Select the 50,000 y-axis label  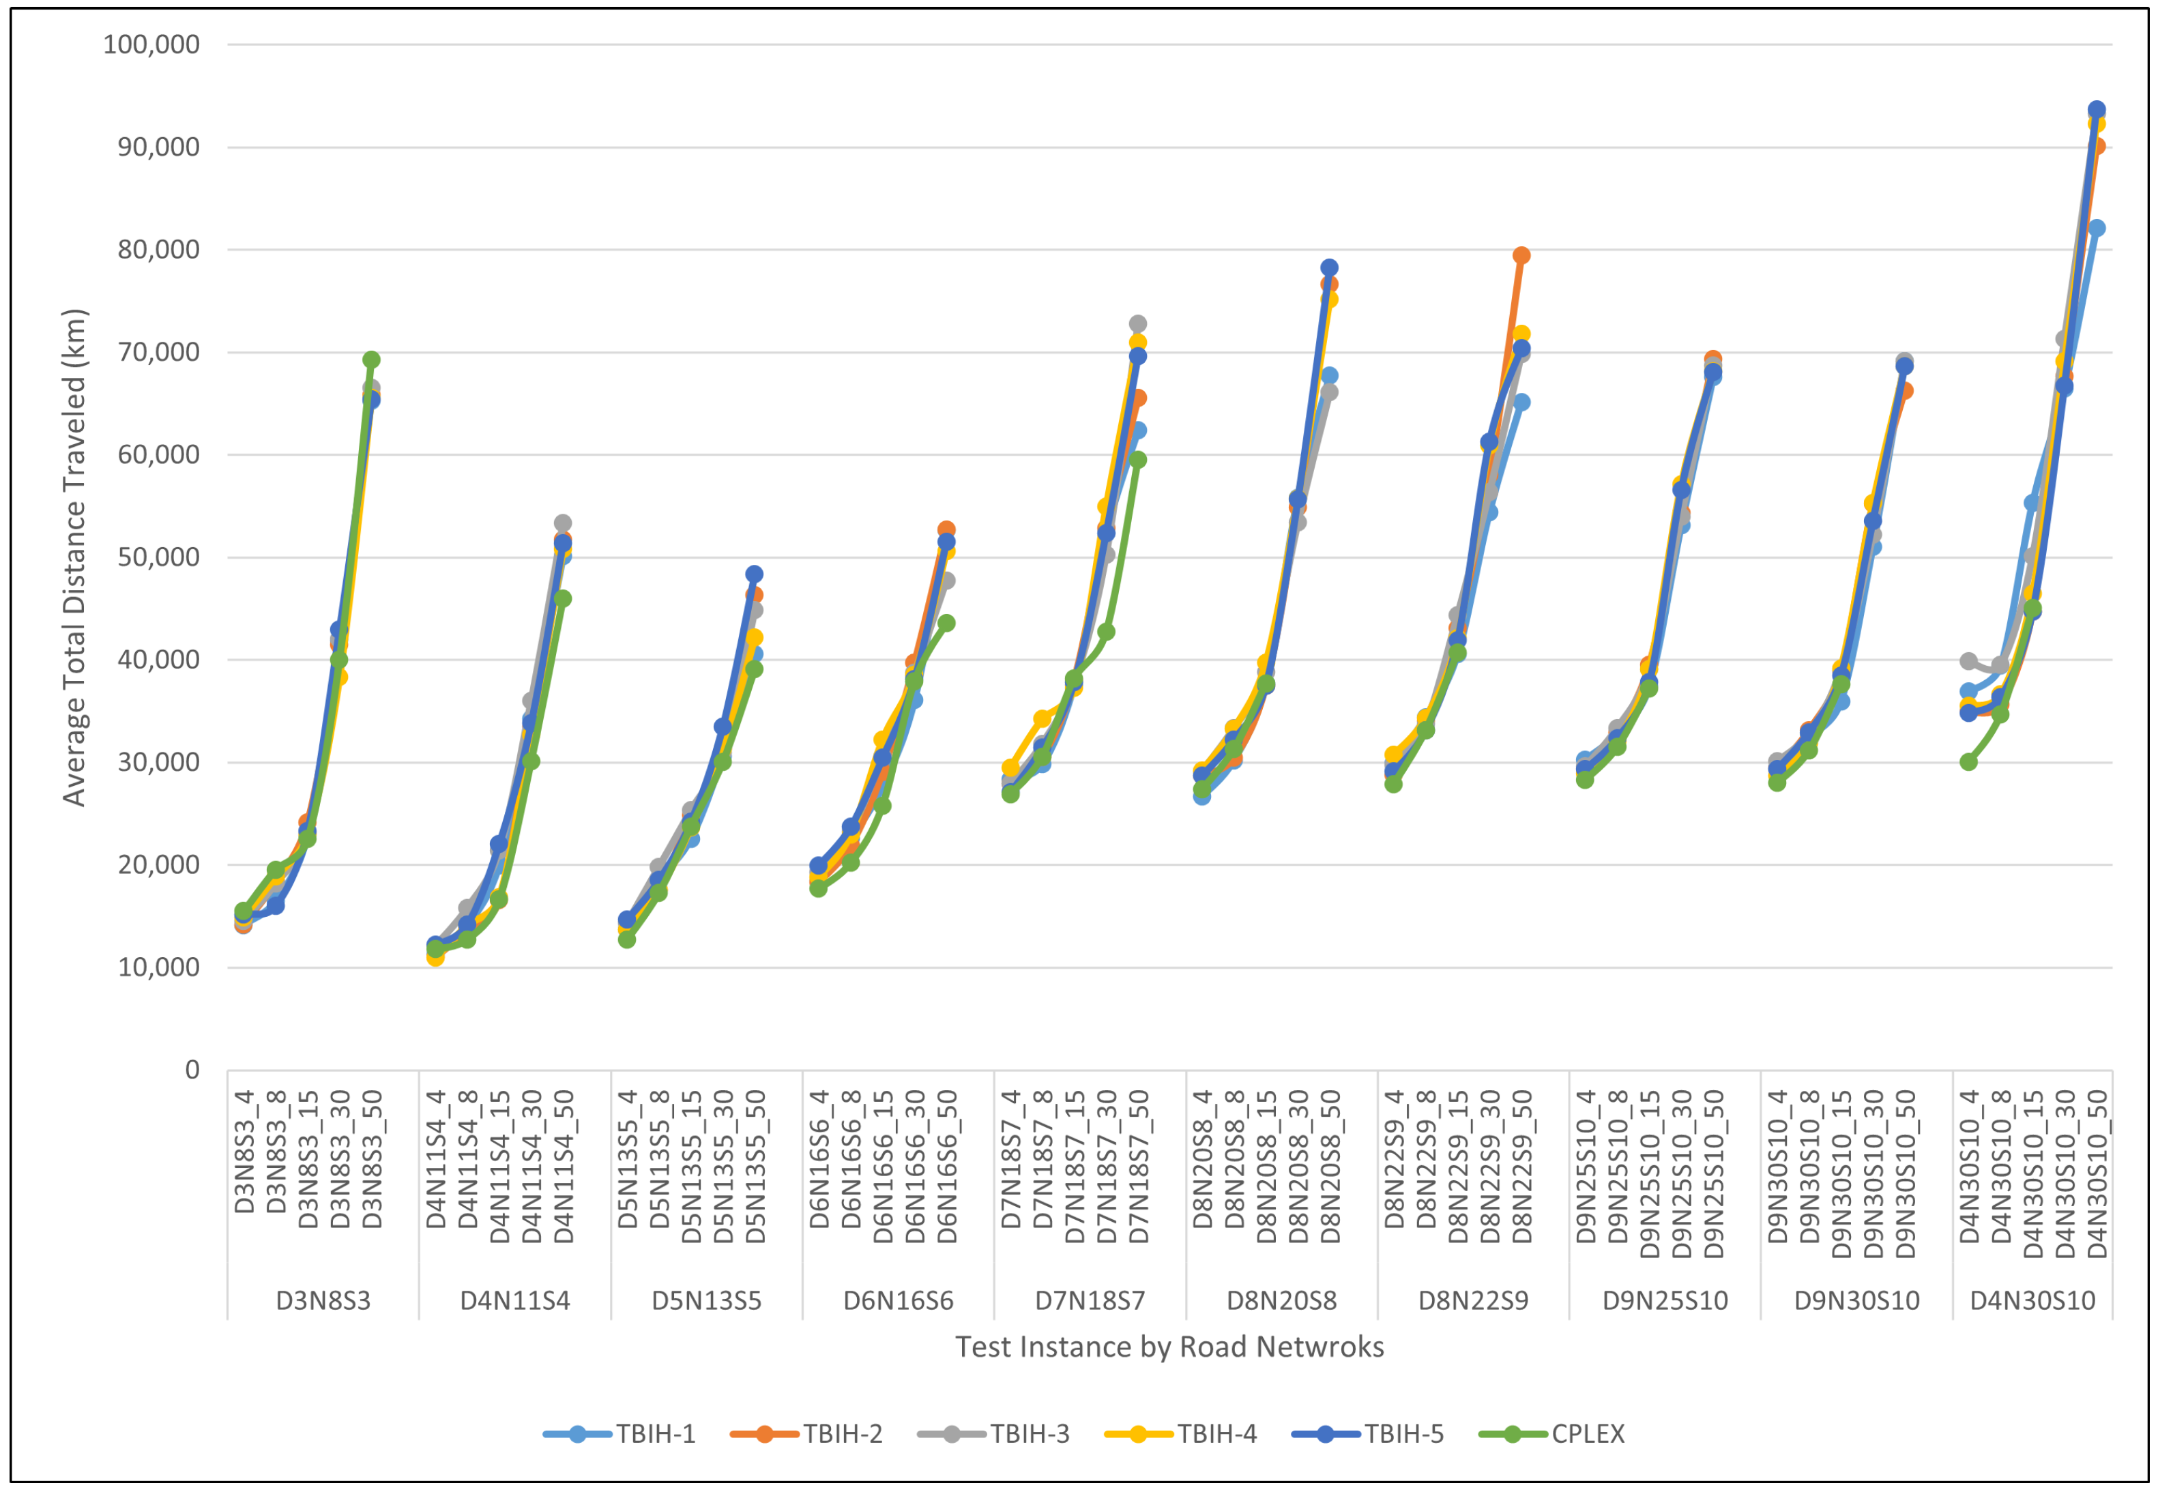point(158,557)
